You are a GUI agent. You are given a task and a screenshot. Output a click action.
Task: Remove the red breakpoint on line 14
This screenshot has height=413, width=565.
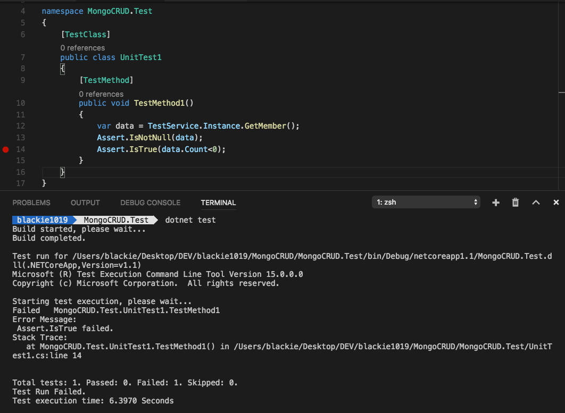click(x=6, y=149)
